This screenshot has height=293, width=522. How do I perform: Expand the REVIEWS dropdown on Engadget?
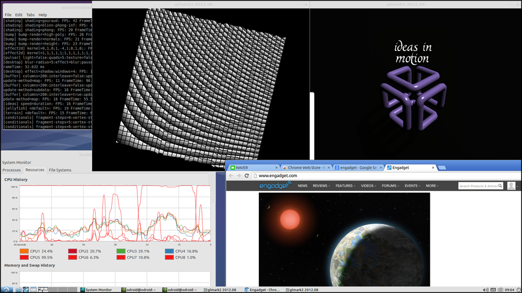(x=321, y=186)
